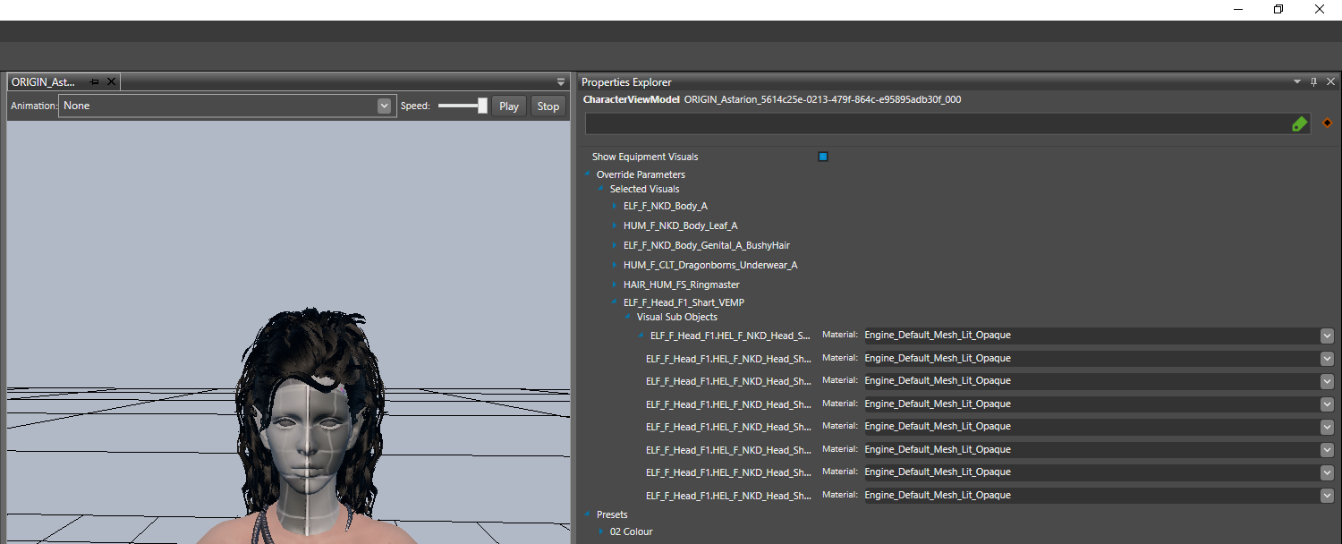Image resolution: width=1342 pixels, height=544 pixels.
Task: Open Material dropdown of the first sub object
Action: click(x=1327, y=336)
